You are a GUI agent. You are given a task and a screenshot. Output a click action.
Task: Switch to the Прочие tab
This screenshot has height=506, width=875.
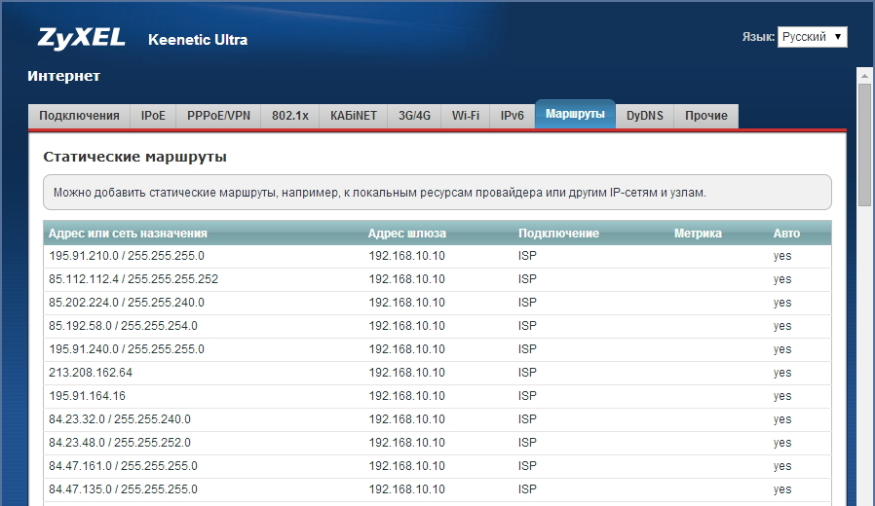(705, 116)
